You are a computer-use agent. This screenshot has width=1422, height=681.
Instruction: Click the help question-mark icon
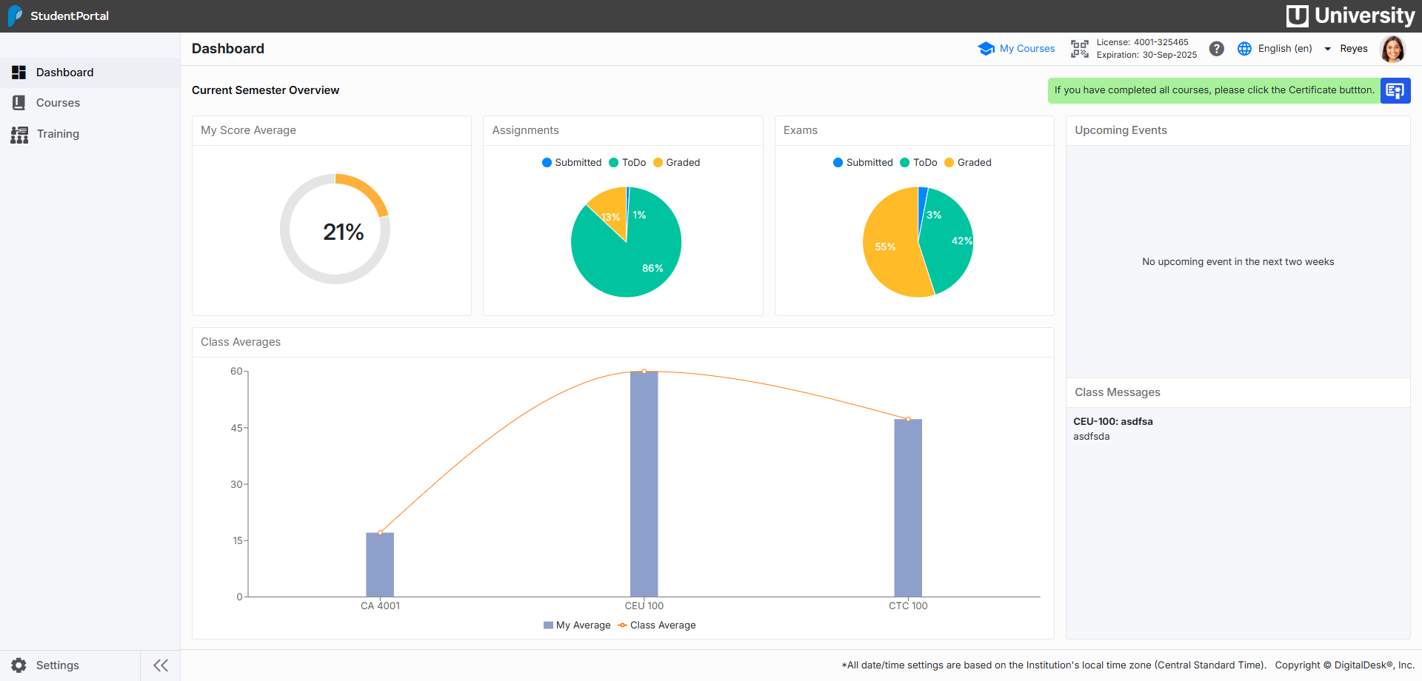[x=1216, y=49]
